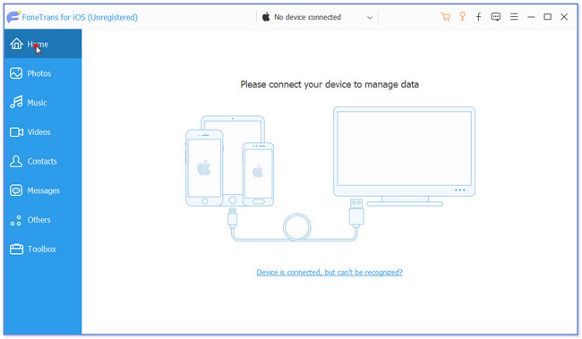This screenshot has width=582, height=339.
Task: Click the Music note icon
Action: pyautogui.click(x=16, y=102)
